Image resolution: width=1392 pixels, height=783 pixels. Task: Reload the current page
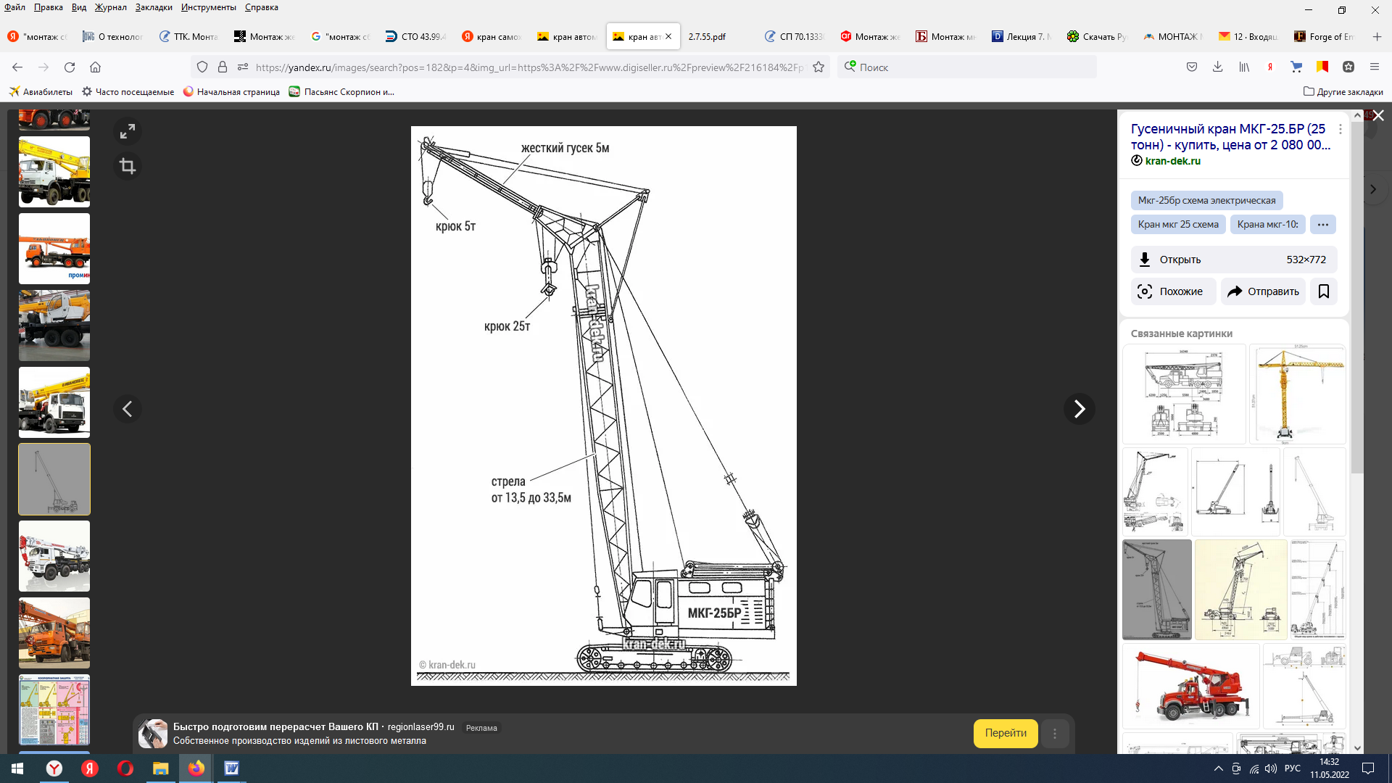point(70,67)
